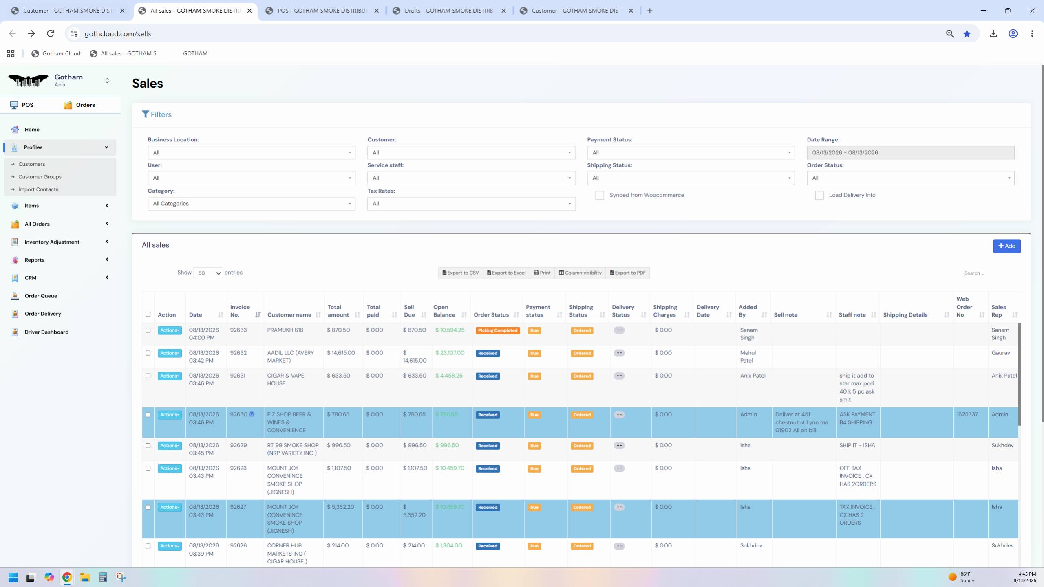
Task: Click the browser reload icon
Action: point(51,34)
